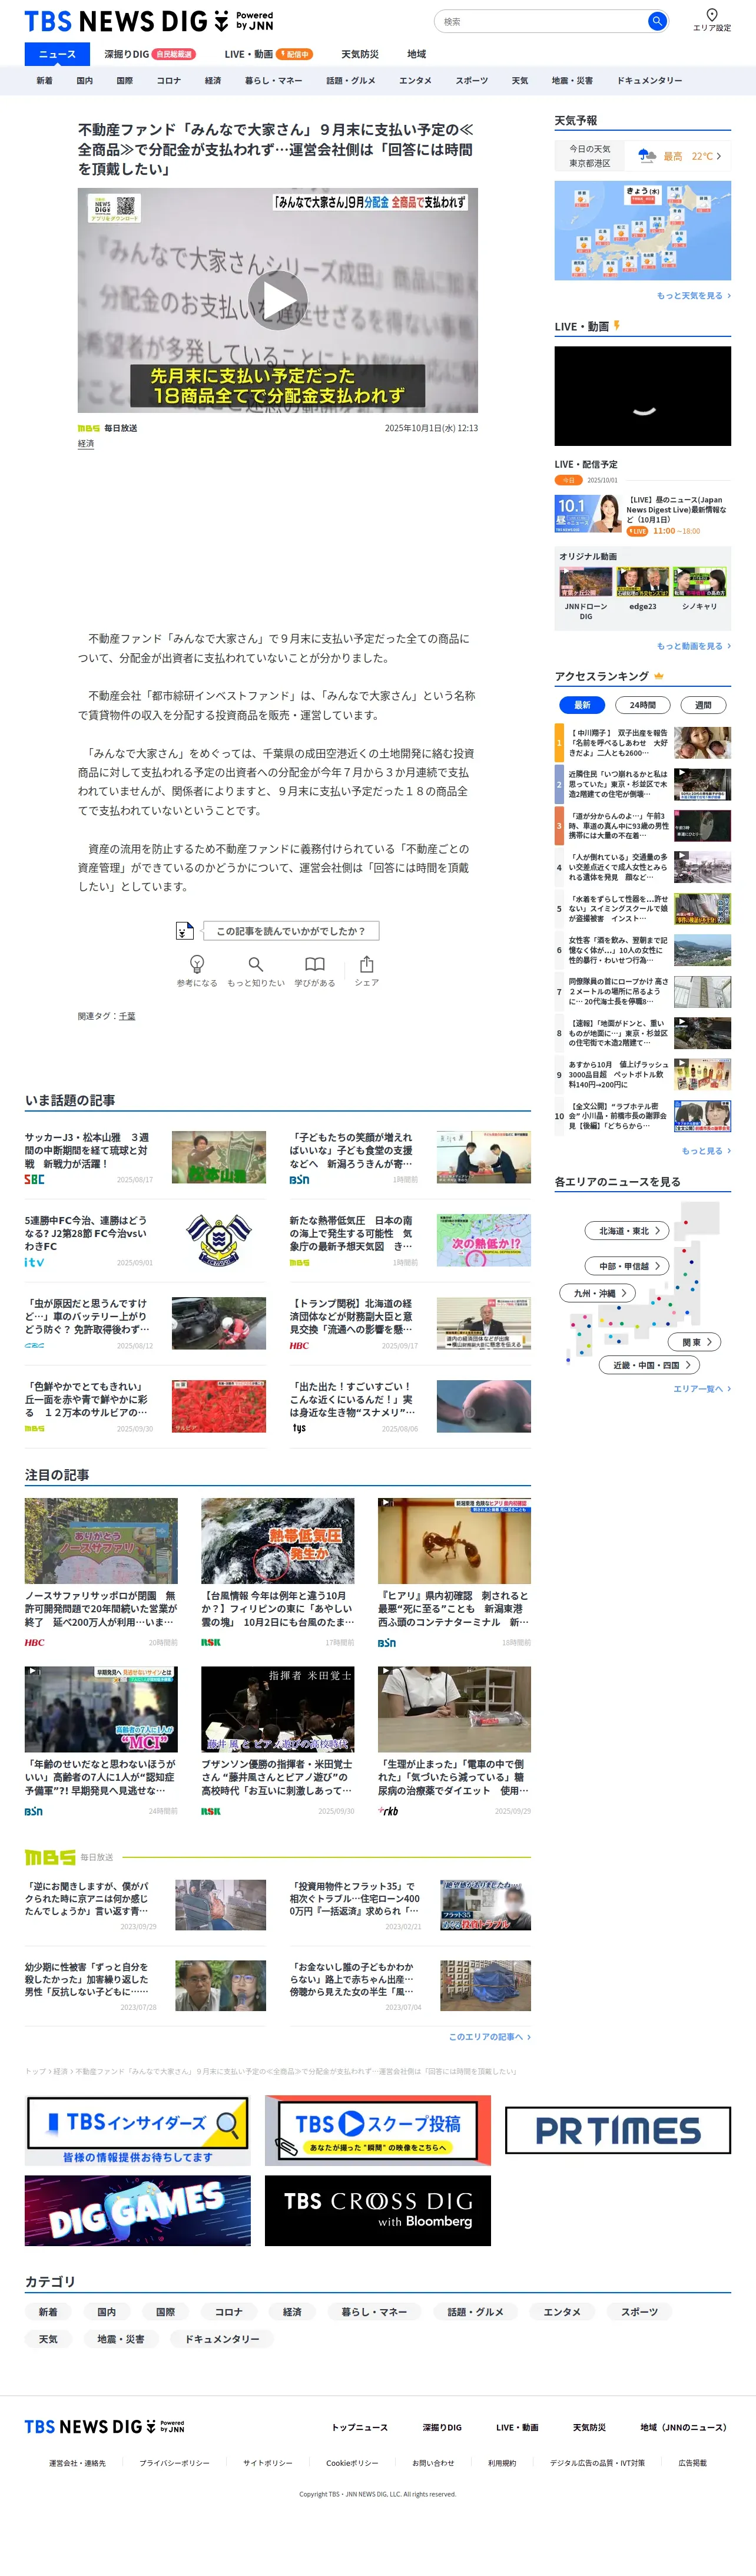Screen dimensions: 756x2576
Task: Open the プライバシーポリシー footer link
Action: [174, 2463]
